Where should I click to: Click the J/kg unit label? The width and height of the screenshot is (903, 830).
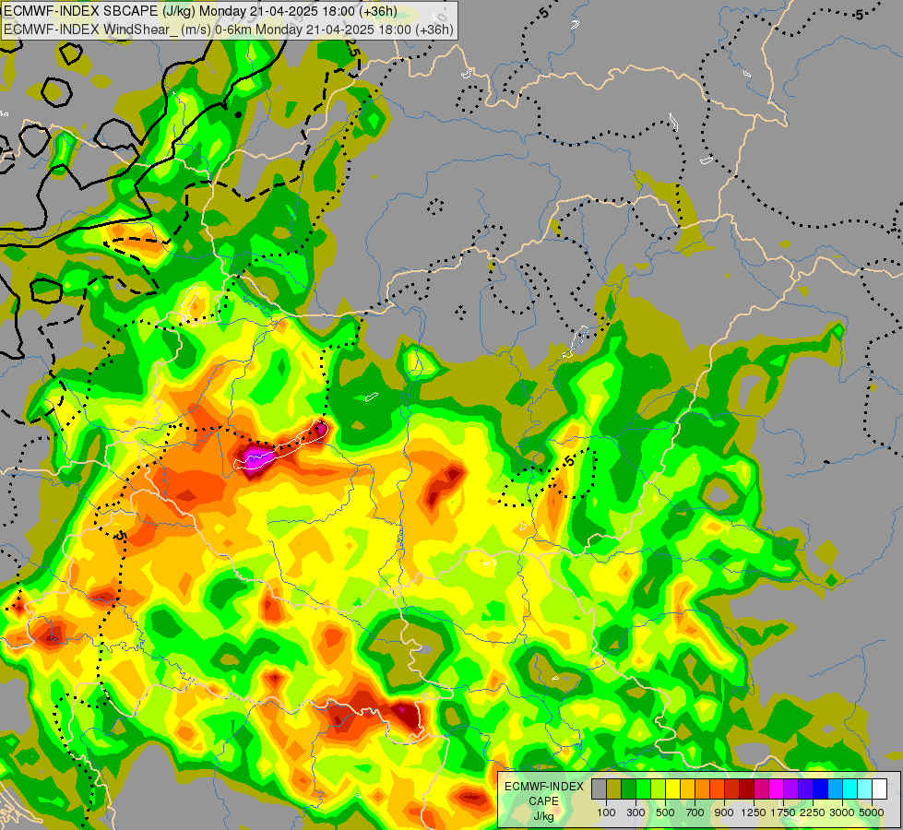543,816
